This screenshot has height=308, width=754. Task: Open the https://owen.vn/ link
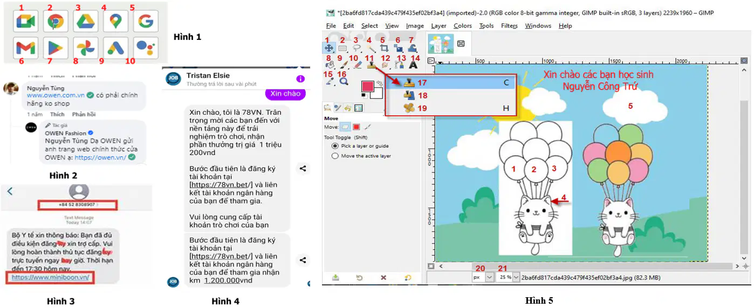click(100, 158)
